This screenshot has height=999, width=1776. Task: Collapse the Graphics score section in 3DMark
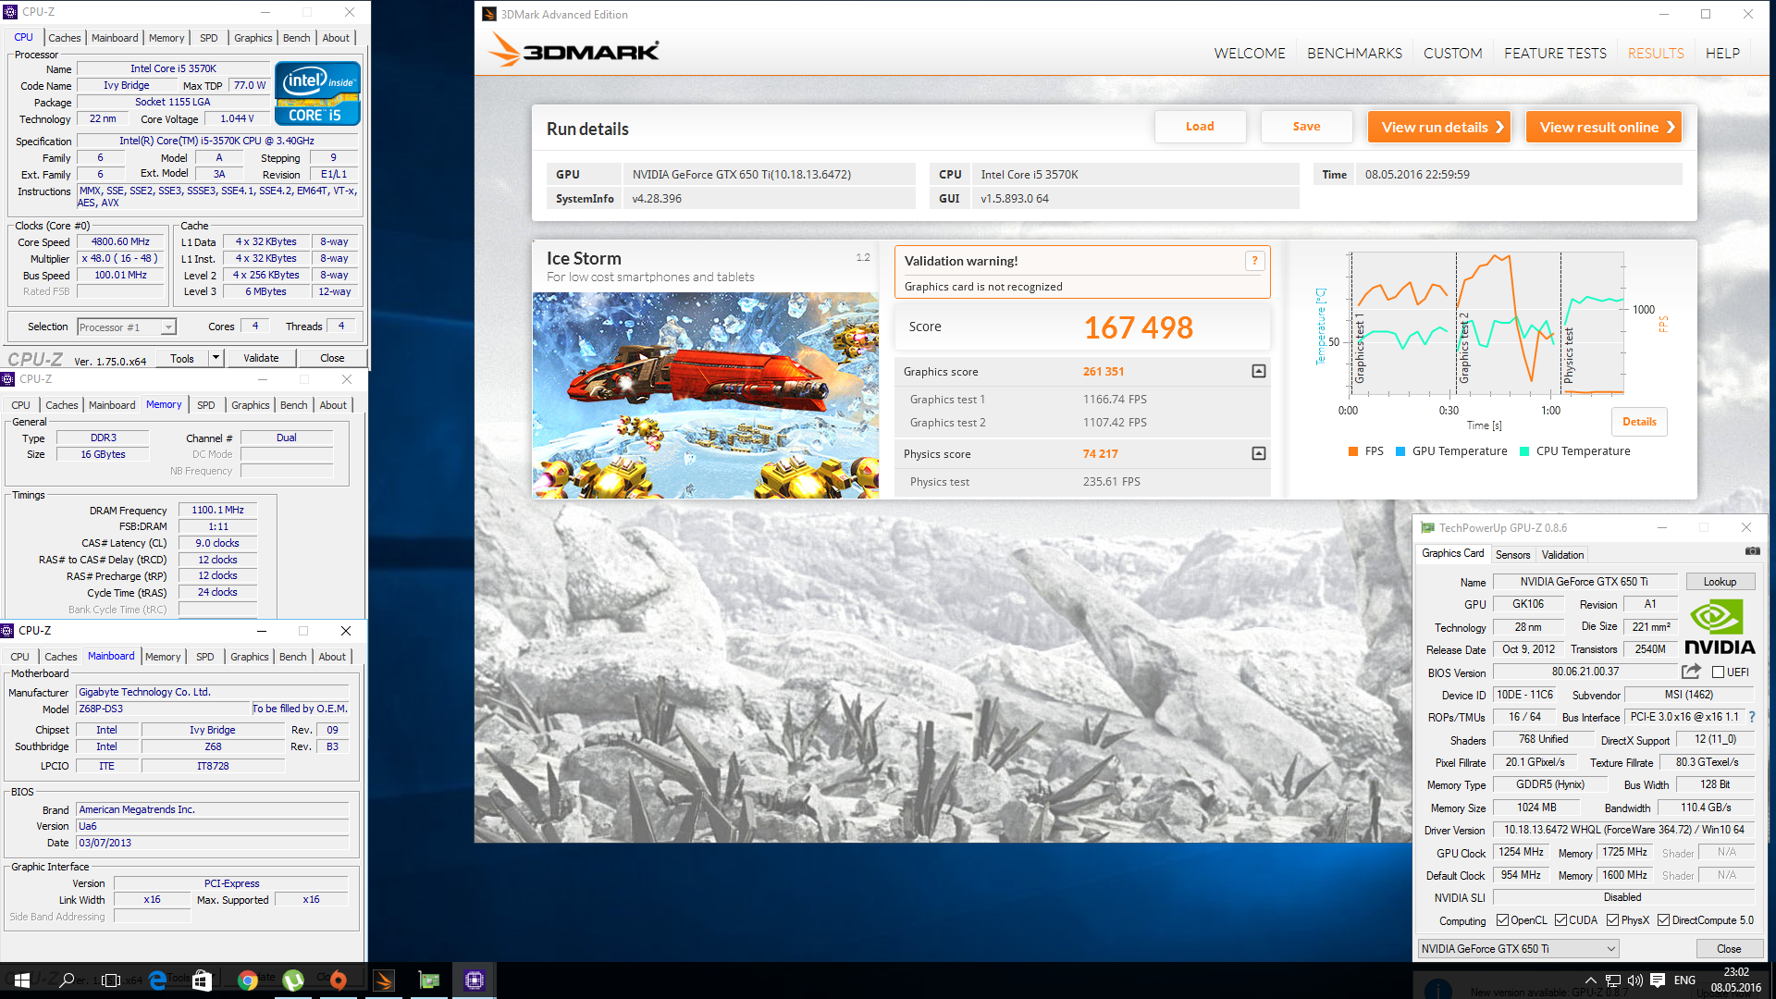(1258, 371)
